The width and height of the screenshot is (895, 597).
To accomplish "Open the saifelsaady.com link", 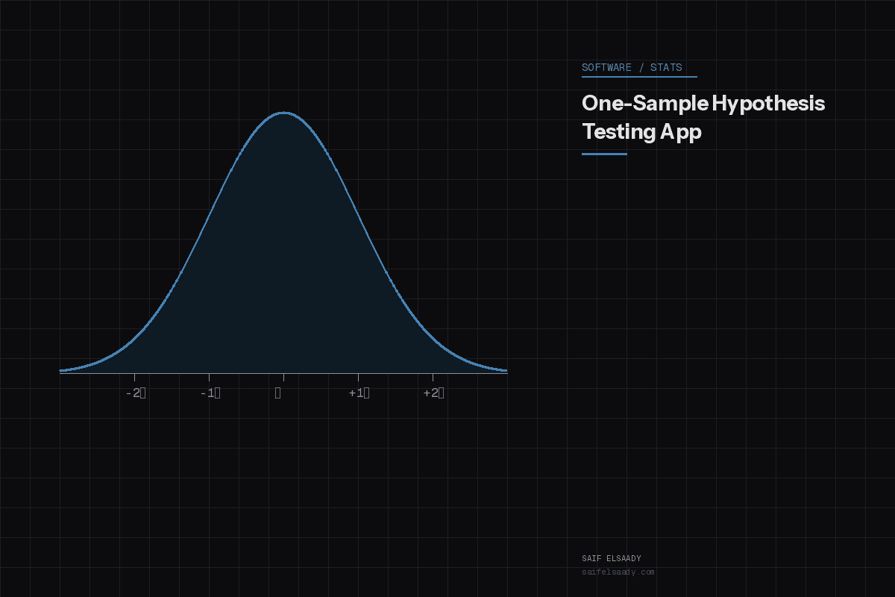I will tap(619, 572).
